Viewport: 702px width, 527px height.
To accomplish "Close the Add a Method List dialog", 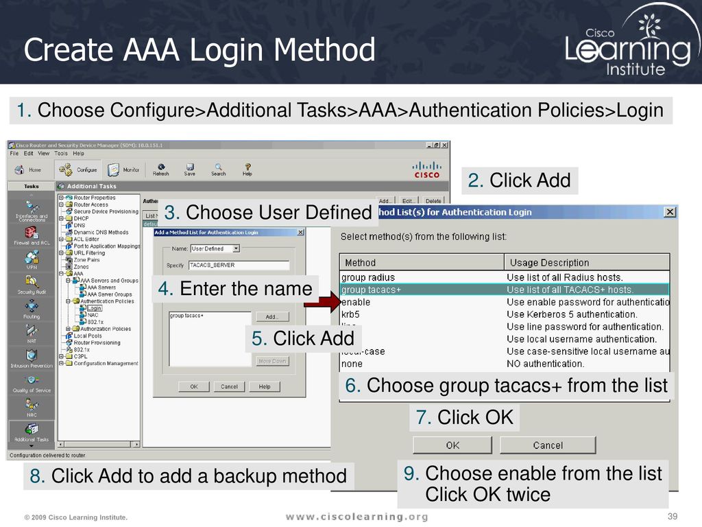I will (301, 232).
